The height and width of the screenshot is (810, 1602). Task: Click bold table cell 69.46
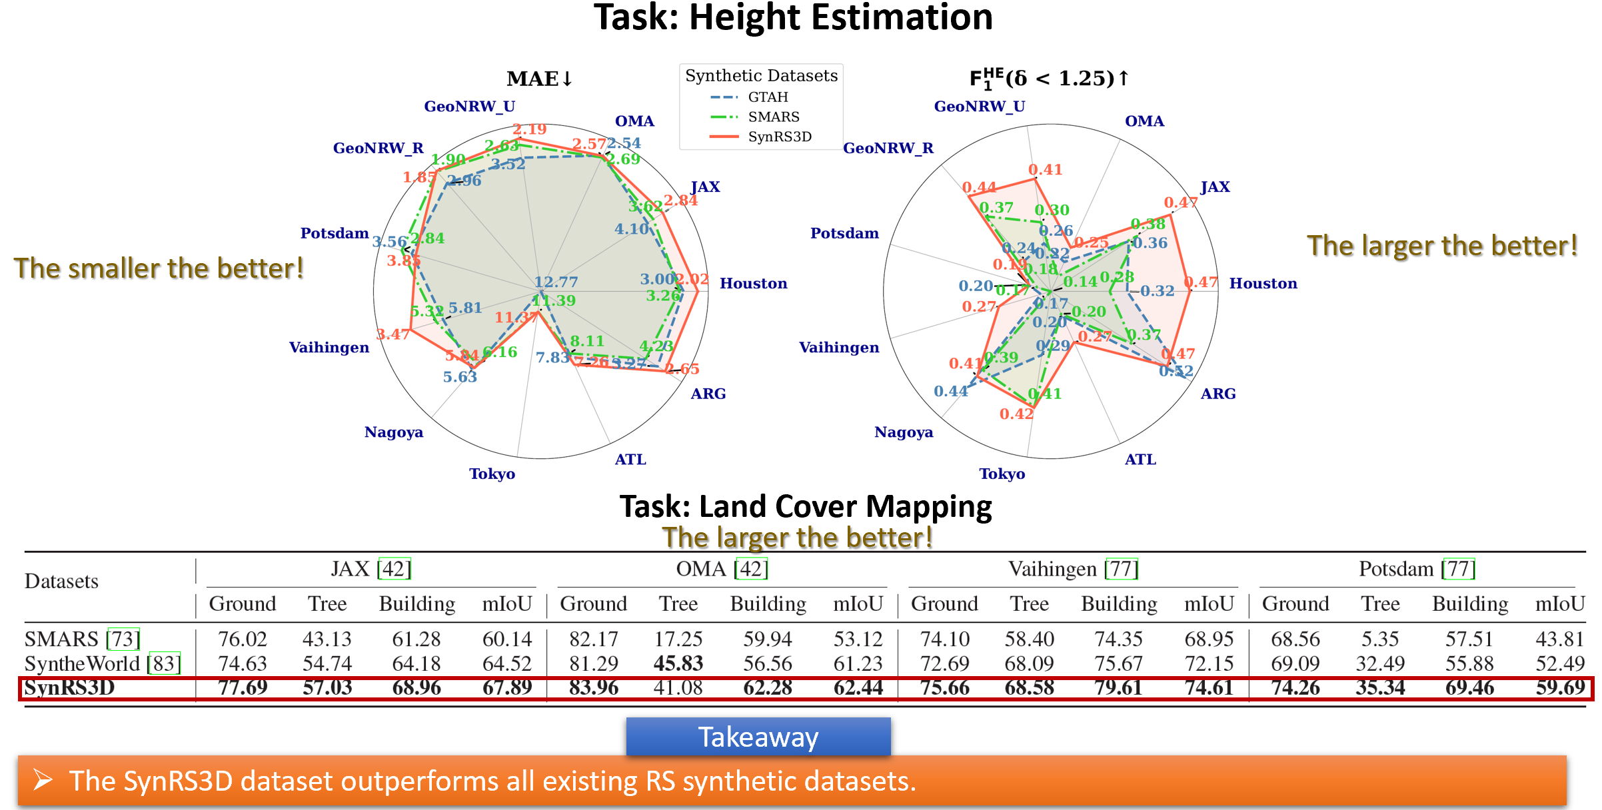1470,687
